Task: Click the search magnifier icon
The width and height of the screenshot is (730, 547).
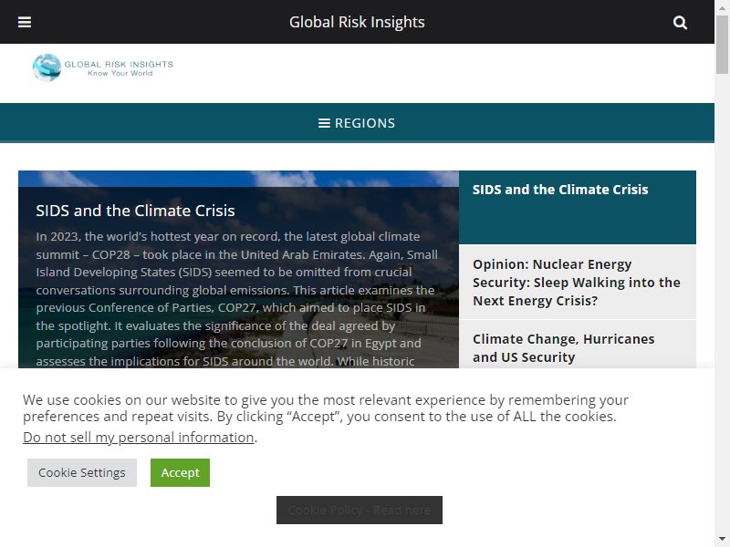Action: tap(680, 22)
